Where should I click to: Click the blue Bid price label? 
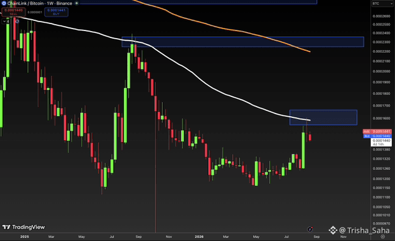[x=377, y=136]
